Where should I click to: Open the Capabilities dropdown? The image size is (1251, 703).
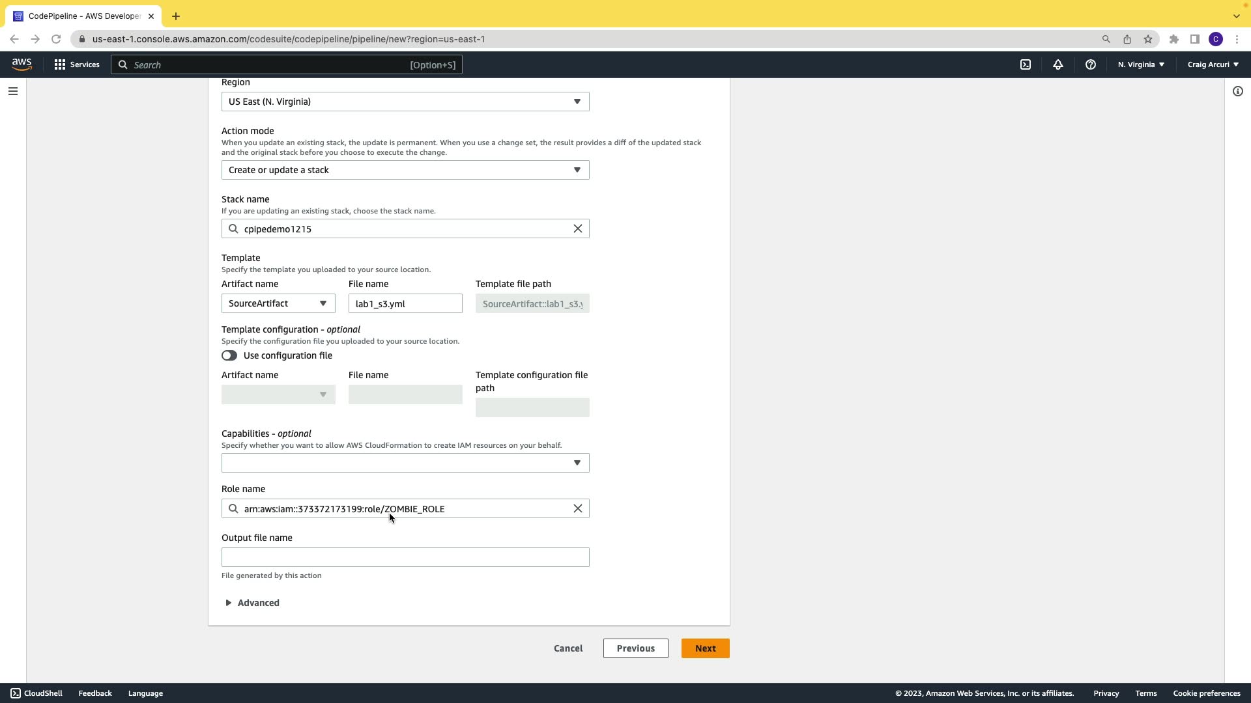405,463
